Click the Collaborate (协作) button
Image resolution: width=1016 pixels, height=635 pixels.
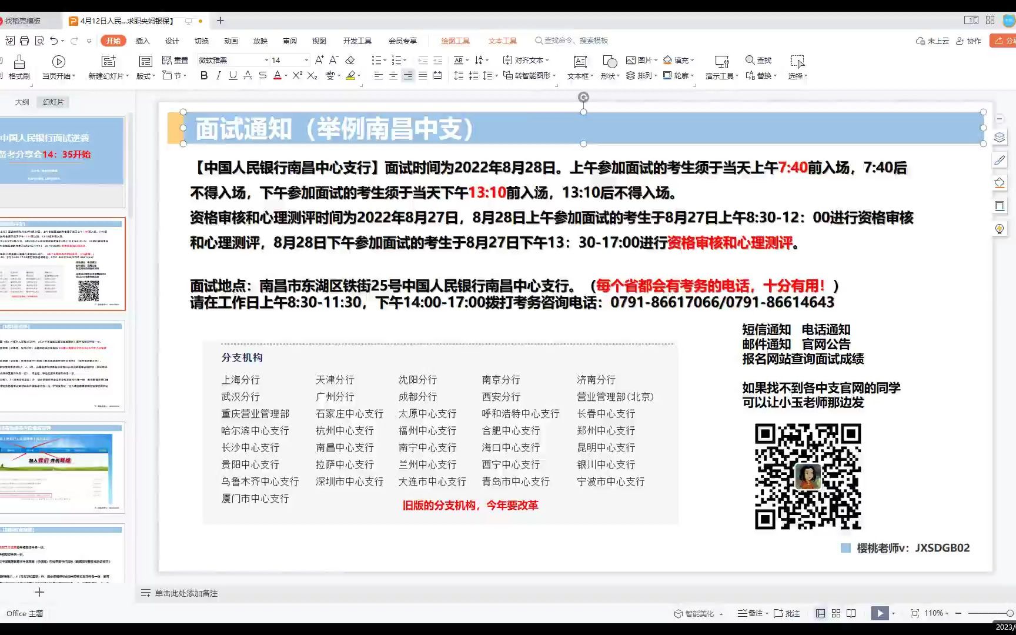click(x=969, y=41)
